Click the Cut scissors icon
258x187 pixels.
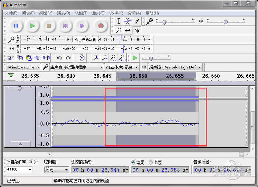(10, 58)
